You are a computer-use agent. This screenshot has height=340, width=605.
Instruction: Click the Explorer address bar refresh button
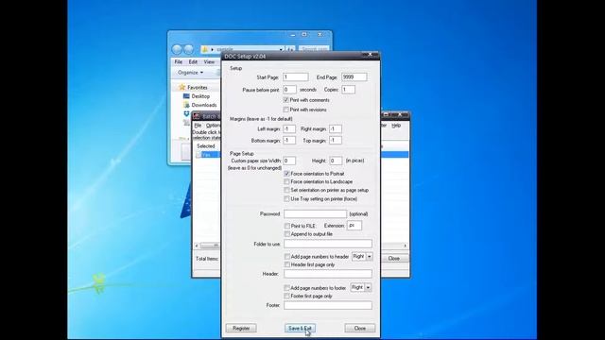pos(290,49)
